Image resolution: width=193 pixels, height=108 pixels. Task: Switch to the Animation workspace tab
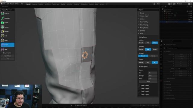pos(70,4)
